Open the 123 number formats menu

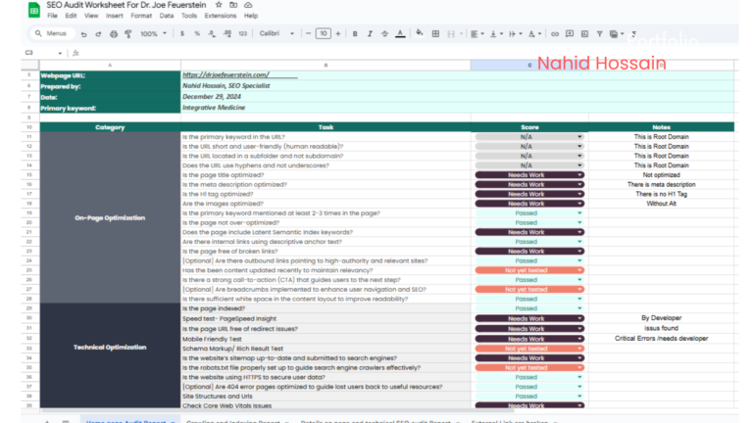tap(242, 34)
